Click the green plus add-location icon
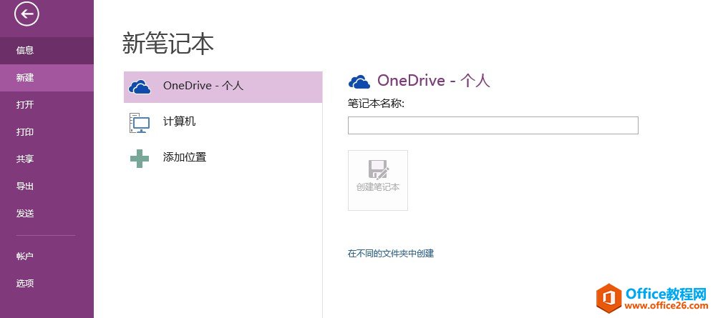Viewport: 713px width, 318px height. click(140, 158)
